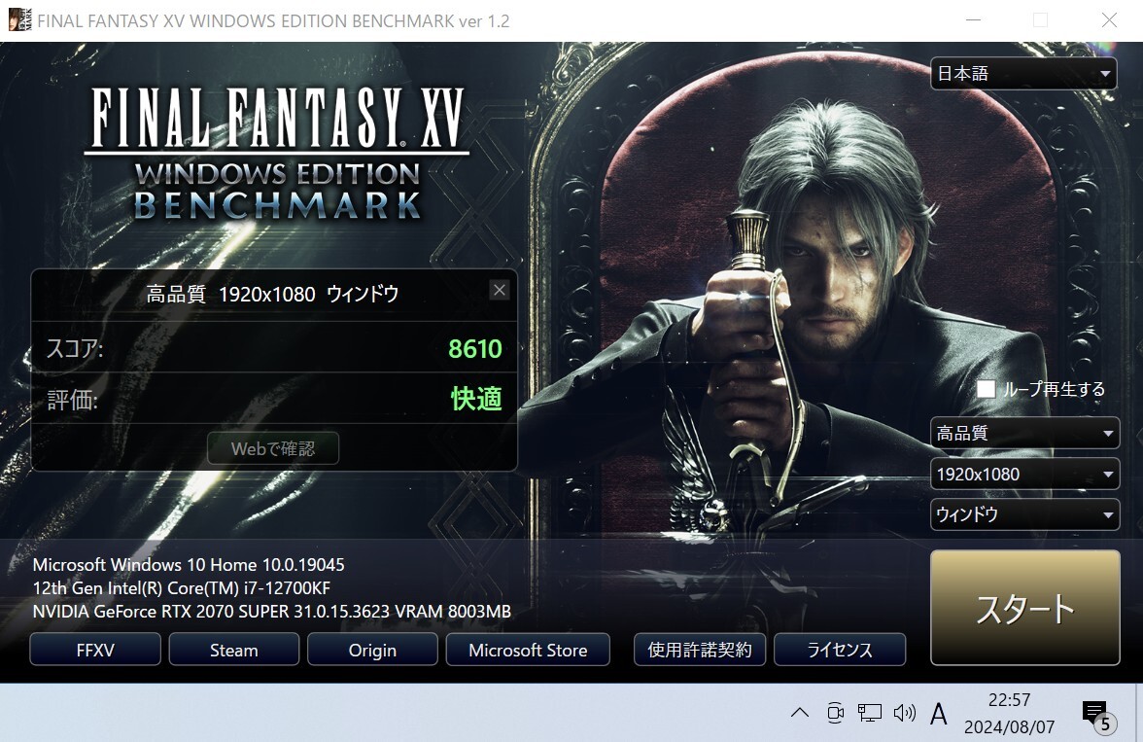Click the 快適 rating text

point(476,399)
